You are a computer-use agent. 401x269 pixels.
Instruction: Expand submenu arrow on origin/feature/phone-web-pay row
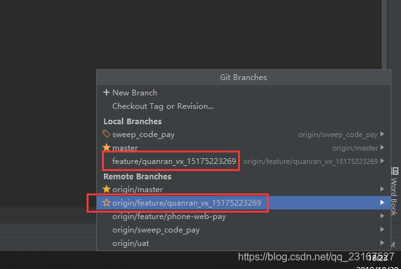point(382,216)
